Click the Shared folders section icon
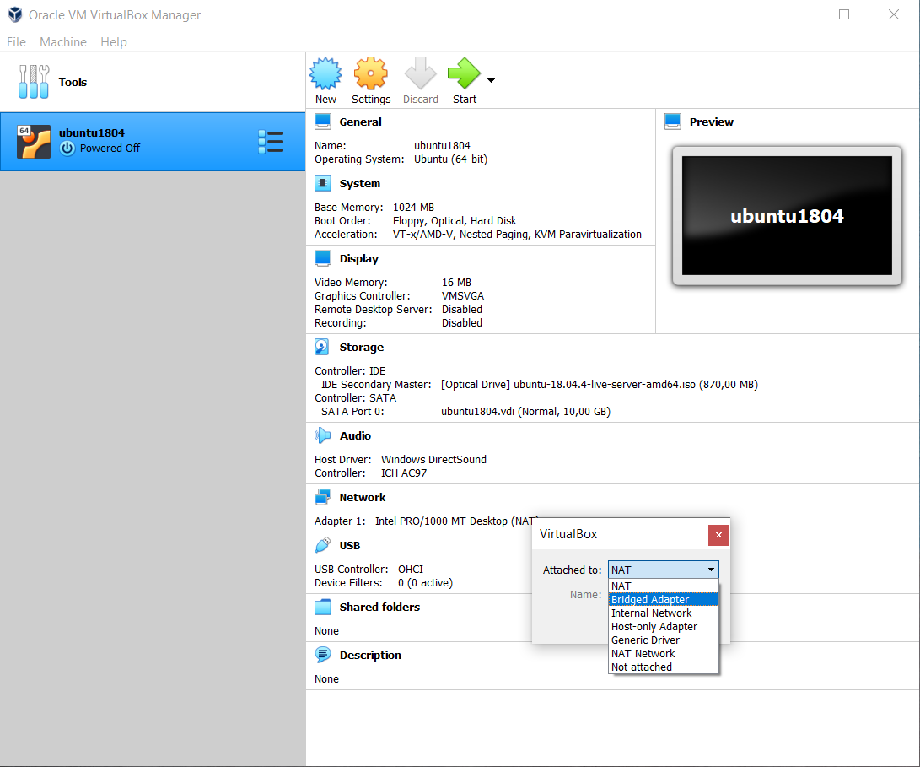The width and height of the screenshot is (920, 767). 322,607
